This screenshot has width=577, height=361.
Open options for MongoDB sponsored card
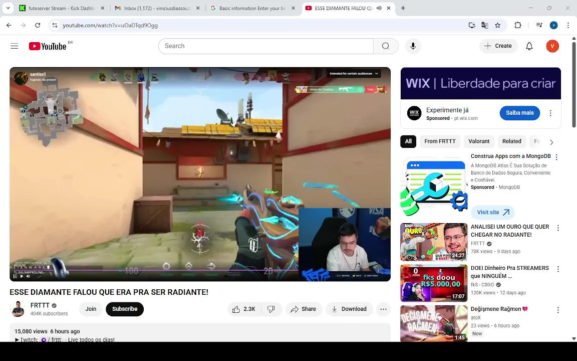click(x=556, y=157)
